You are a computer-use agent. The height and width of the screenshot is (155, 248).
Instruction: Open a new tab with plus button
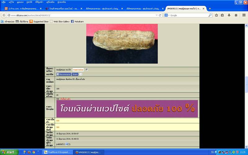210,9
